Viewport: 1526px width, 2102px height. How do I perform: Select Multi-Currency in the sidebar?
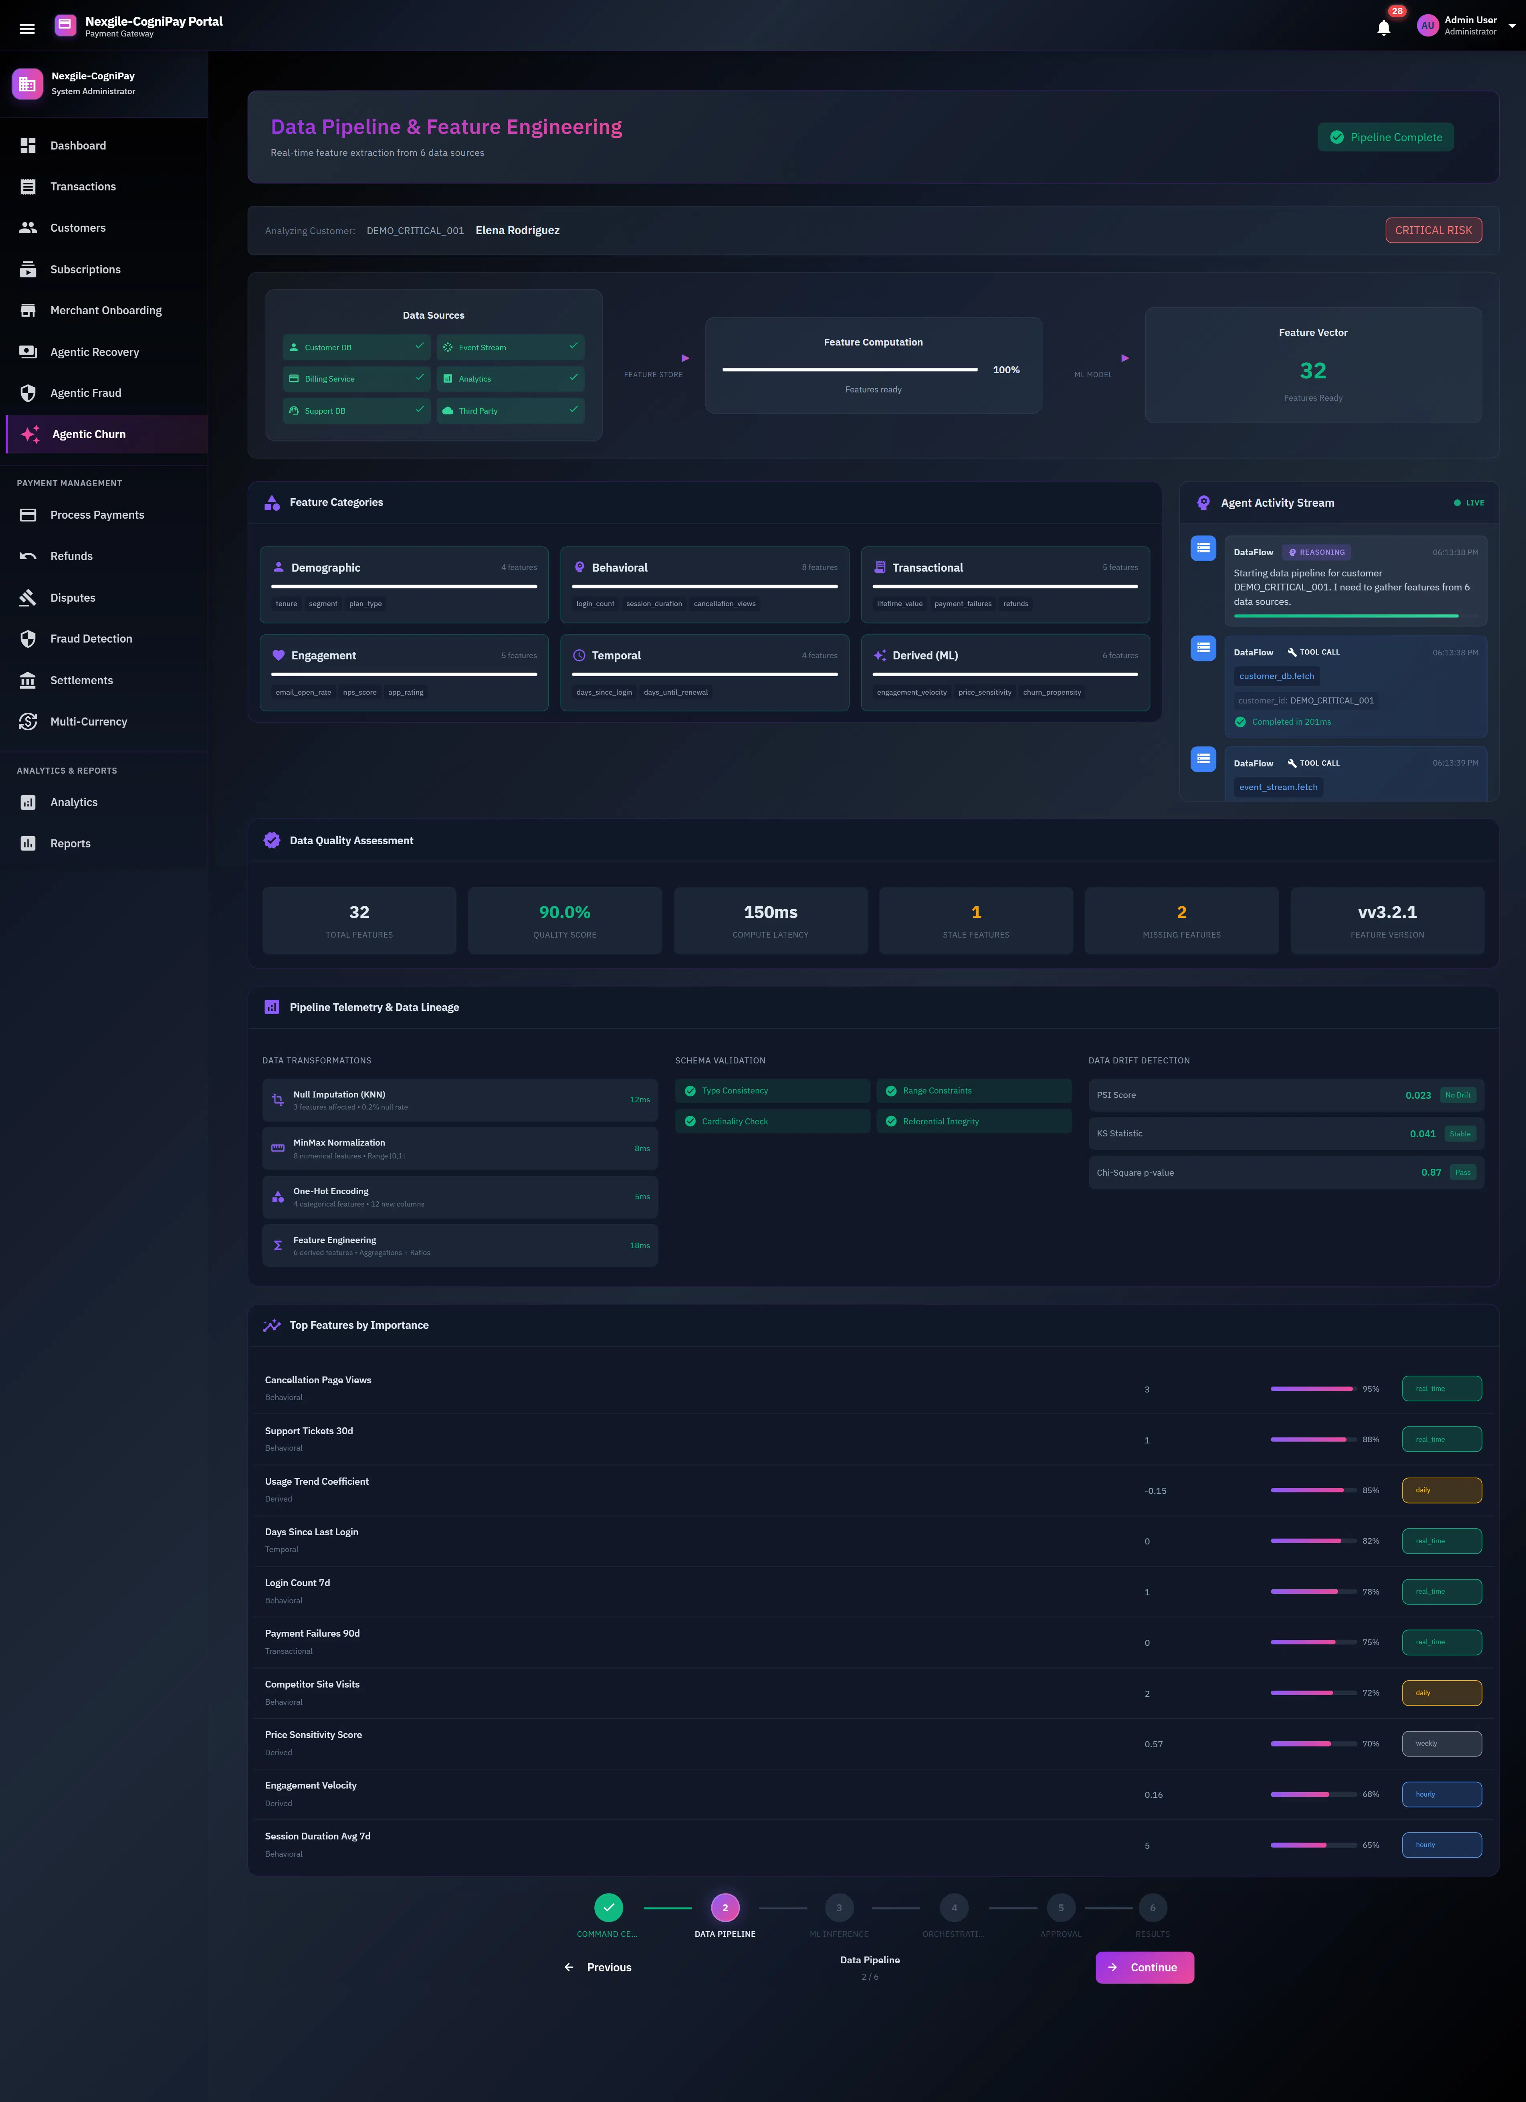tap(88, 721)
